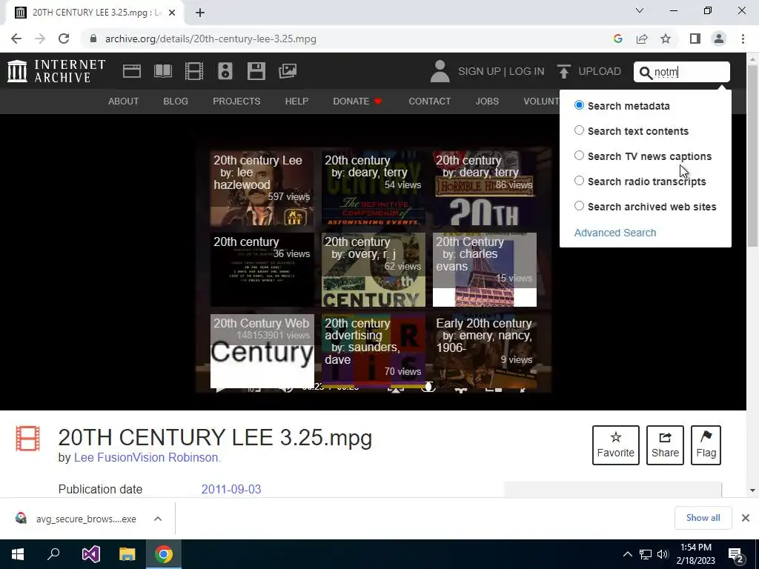The image size is (759, 569).
Task: Open 20th century Lee hazlewood thumbnail
Action: click(x=262, y=188)
